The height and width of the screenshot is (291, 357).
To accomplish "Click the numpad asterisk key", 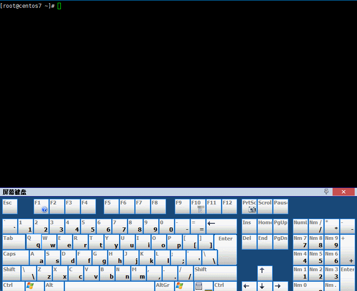I will tap(332, 227).
